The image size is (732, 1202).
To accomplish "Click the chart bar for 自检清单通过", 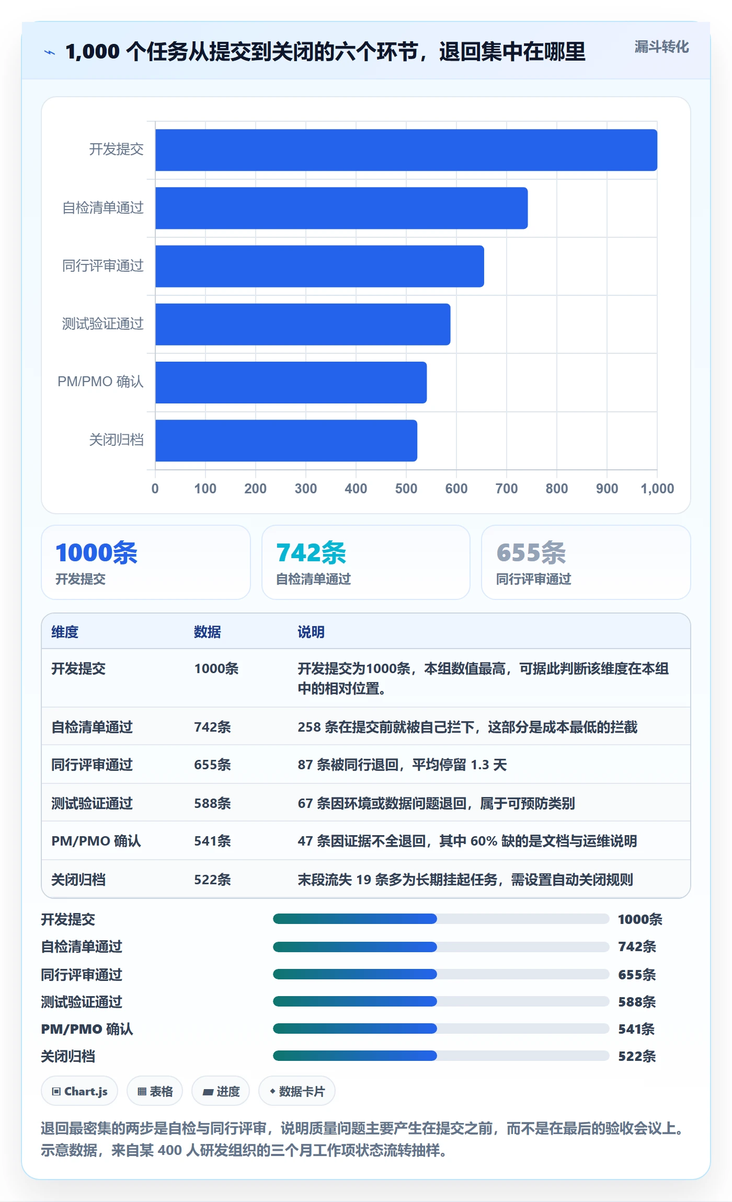I will pyautogui.click(x=341, y=208).
